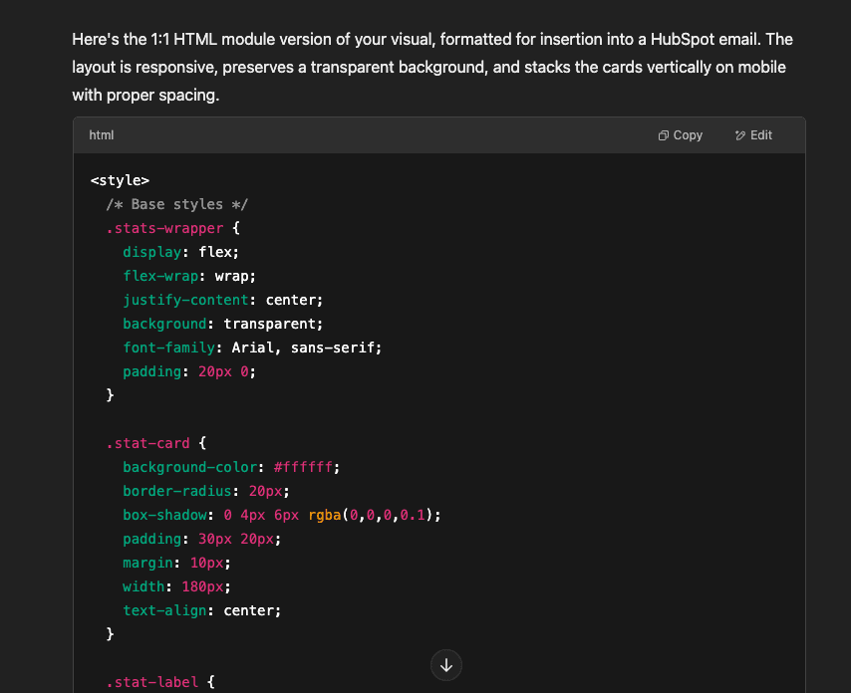Select the html language label
The image size is (851, 693).
pyautogui.click(x=101, y=134)
